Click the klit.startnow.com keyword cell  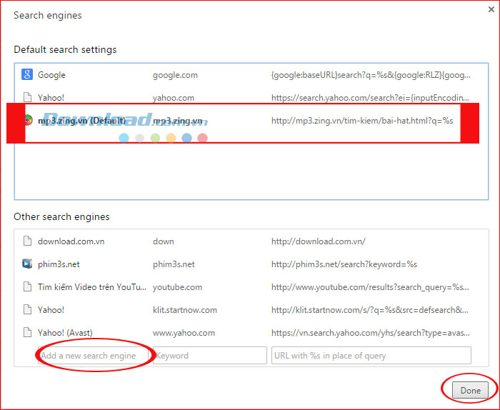[184, 310]
